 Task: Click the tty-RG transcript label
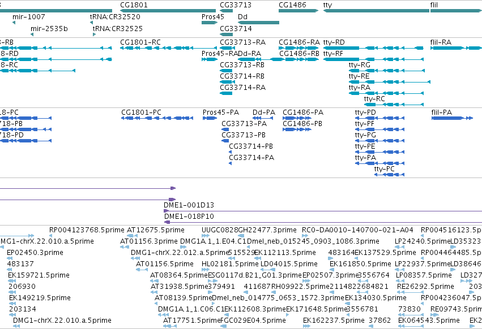point(360,65)
